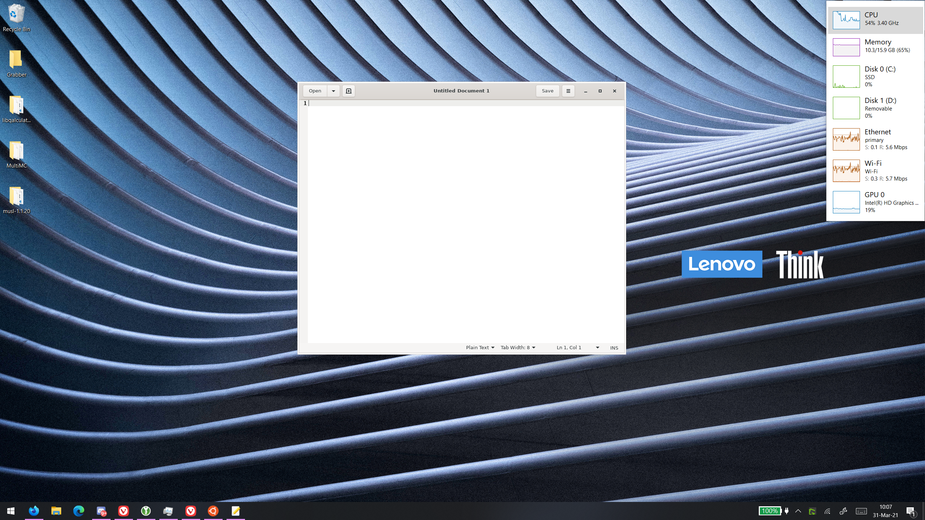The height and width of the screenshot is (520, 925).
Task: Open File Explorer from the taskbar
Action: click(x=56, y=511)
